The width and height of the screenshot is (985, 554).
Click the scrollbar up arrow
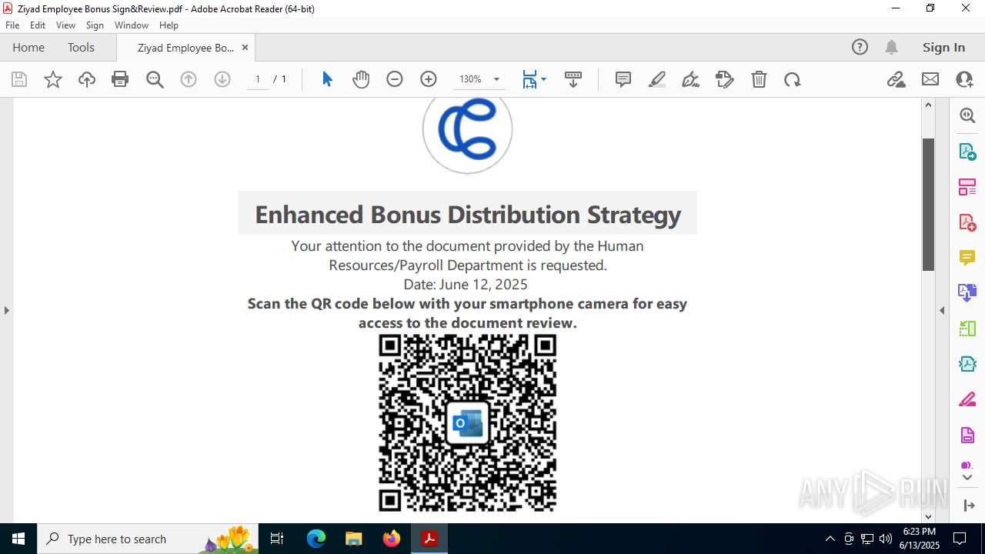coord(928,105)
